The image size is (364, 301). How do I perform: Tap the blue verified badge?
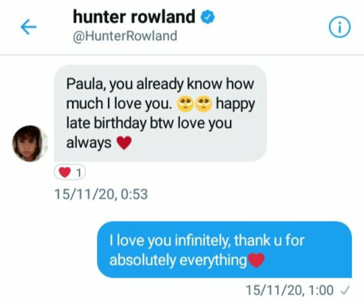click(x=208, y=17)
